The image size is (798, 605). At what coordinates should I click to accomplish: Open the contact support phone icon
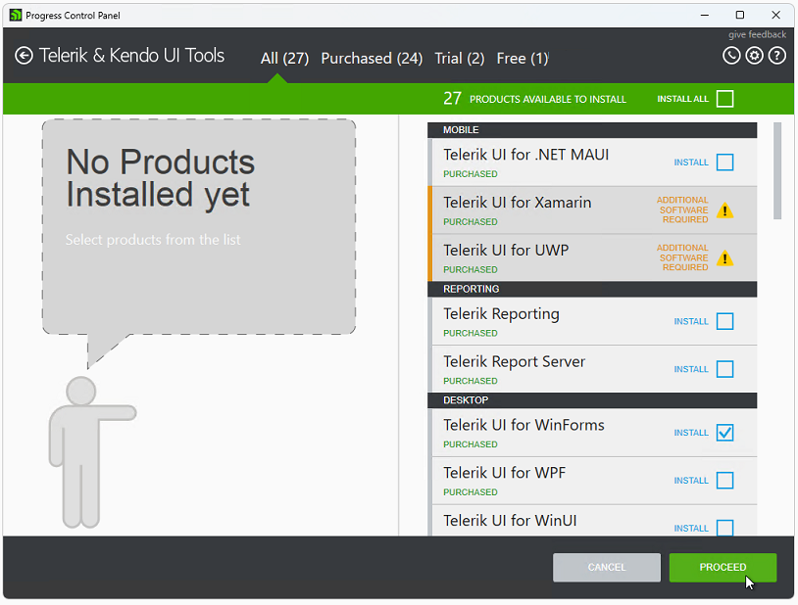click(x=731, y=56)
